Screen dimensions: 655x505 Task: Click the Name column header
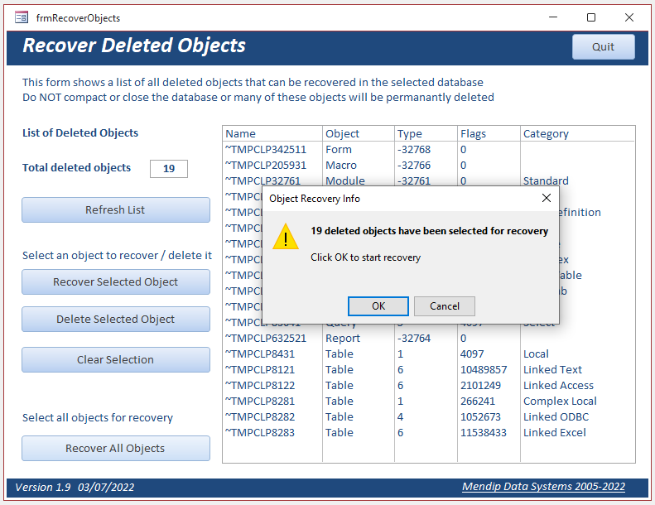pos(272,133)
